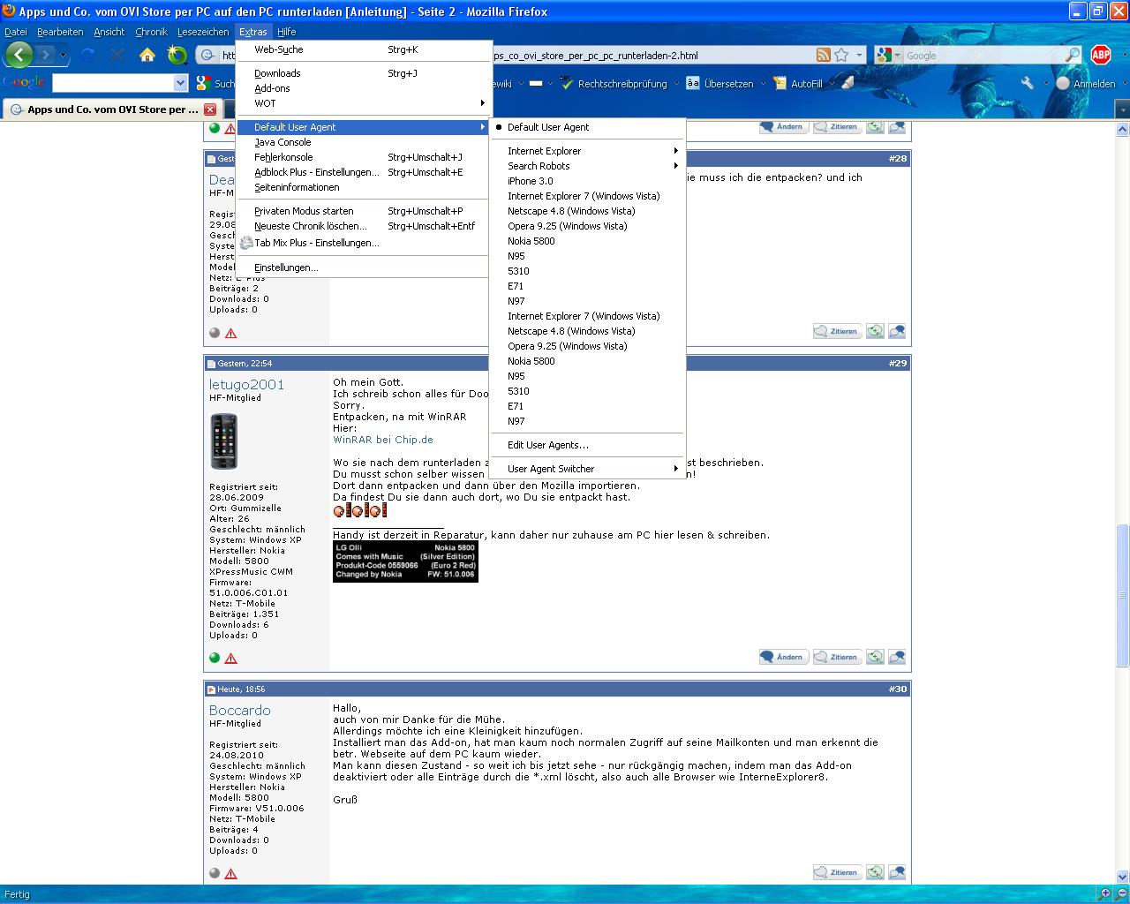Click the search magnifier in Google box
This screenshot has width=1130, height=904.
click(x=1073, y=55)
